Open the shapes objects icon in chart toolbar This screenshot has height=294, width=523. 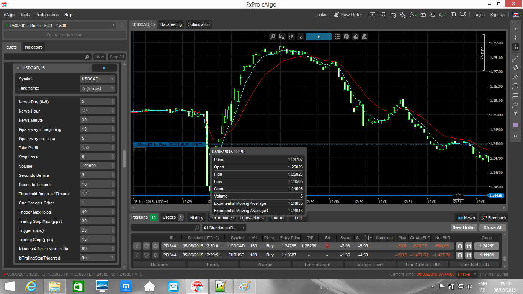[365, 36]
